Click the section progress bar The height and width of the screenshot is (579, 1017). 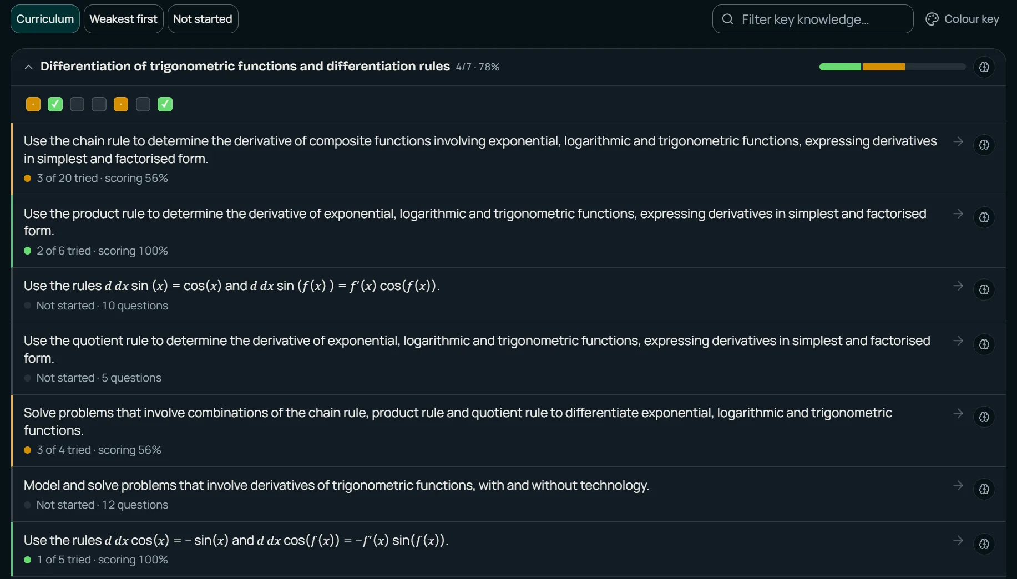click(x=892, y=67)
